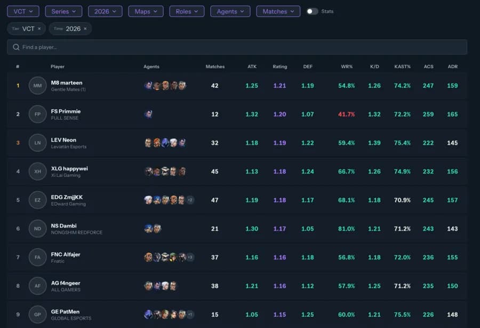Click the red 41.7% win rate value
Screen dimensions: 480x328
pos(347,114)
